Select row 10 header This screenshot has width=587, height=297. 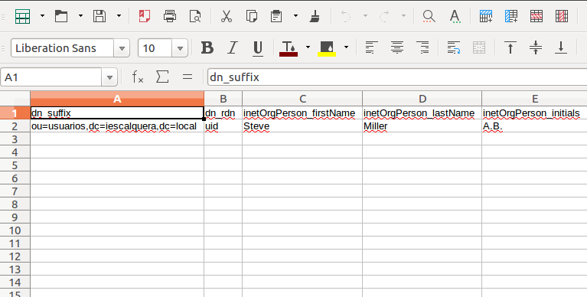pos(15,230)
